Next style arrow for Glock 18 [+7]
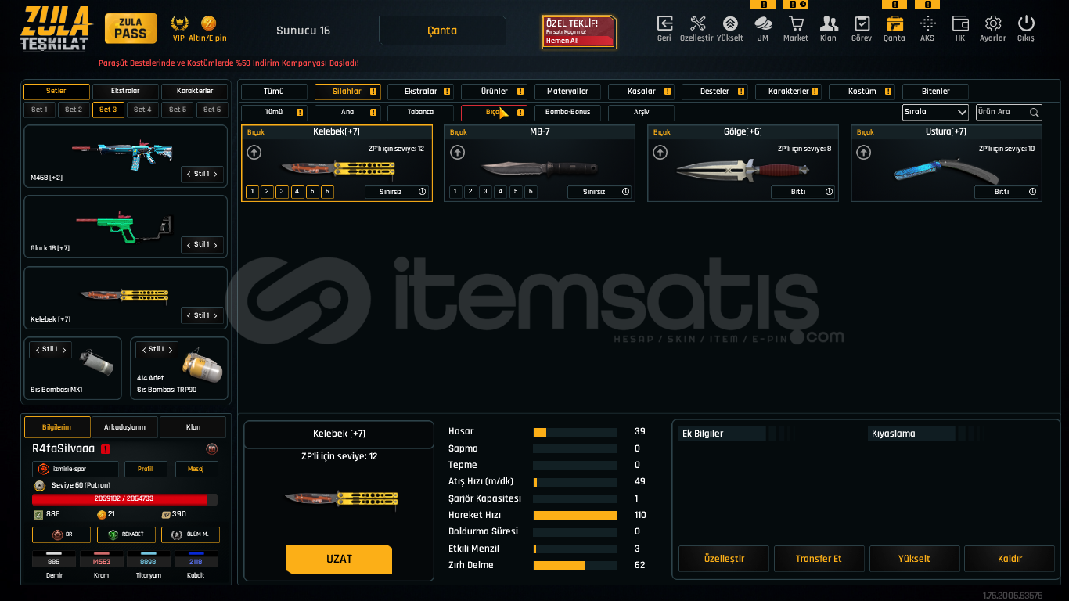Image resolution: width=1069 pixels, height=601 pixels. pos(216,244)
